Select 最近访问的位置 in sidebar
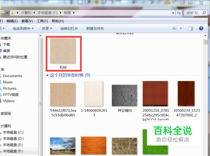Viewport: 210px width, 156px height. pyautogui.click(x=15, y=57)
